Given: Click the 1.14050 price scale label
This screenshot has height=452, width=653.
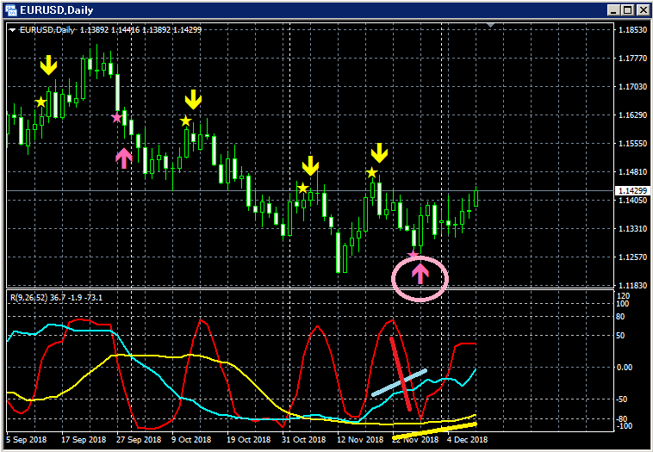Looking at the screenshot, I should tap(632, 201).
